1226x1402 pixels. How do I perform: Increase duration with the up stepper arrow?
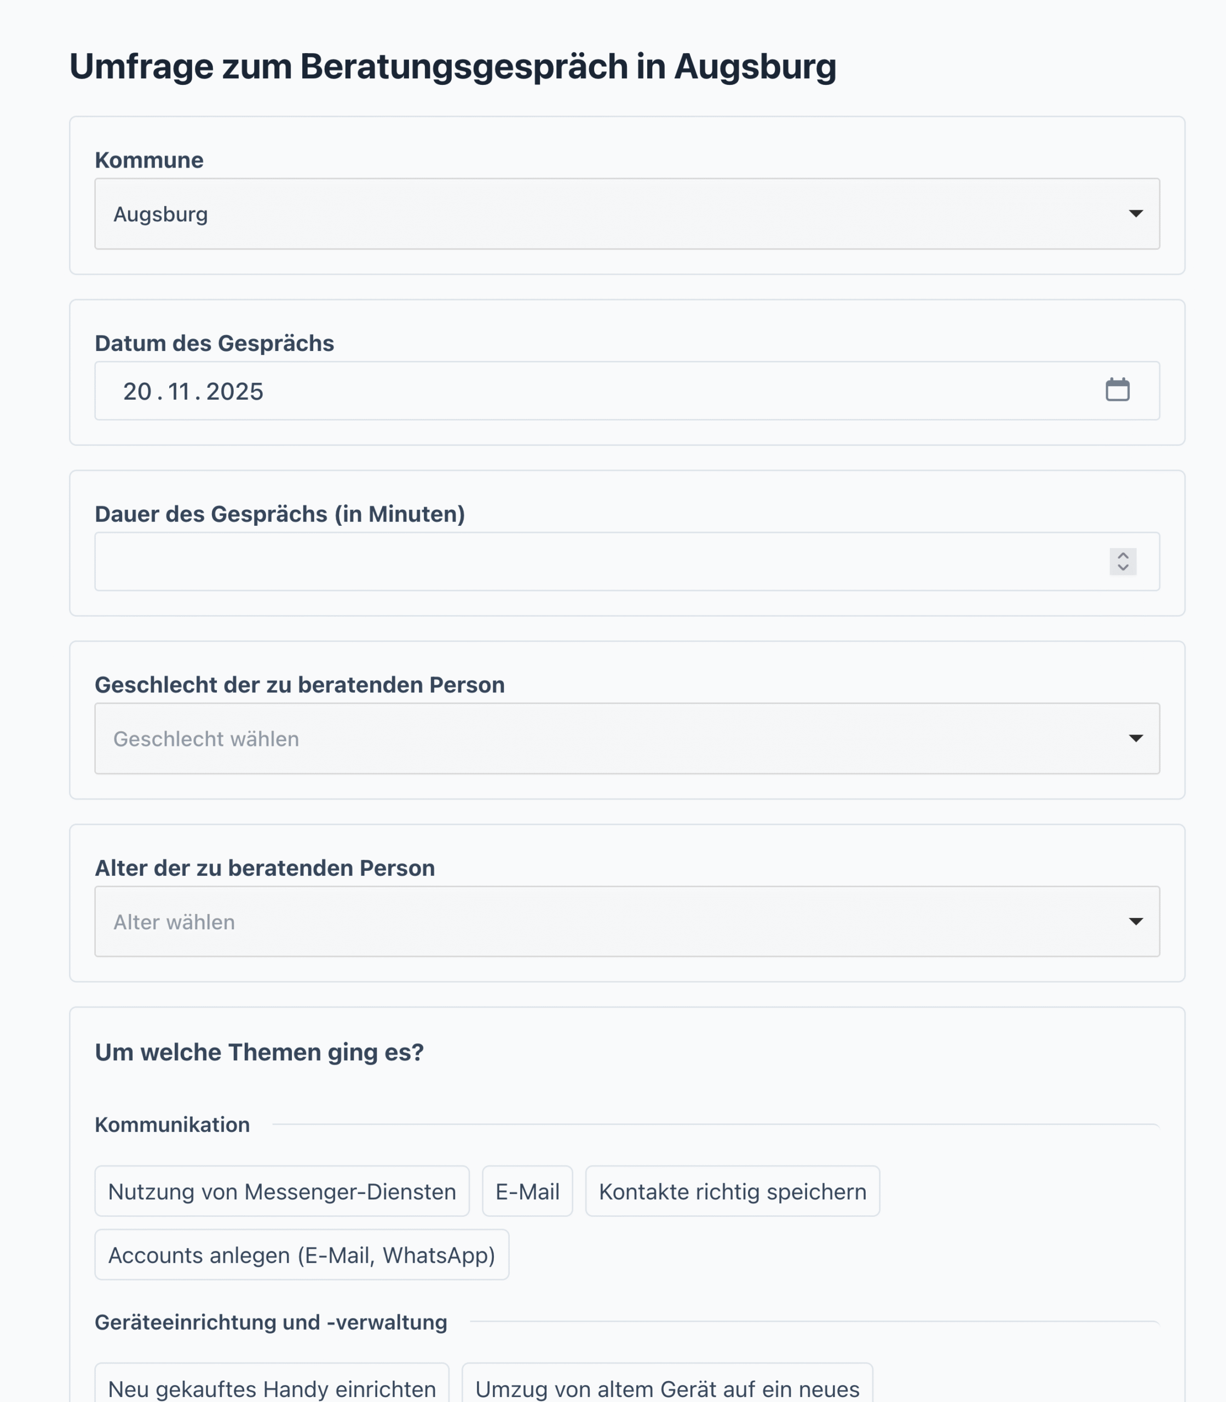click(x=1123, y=555)
